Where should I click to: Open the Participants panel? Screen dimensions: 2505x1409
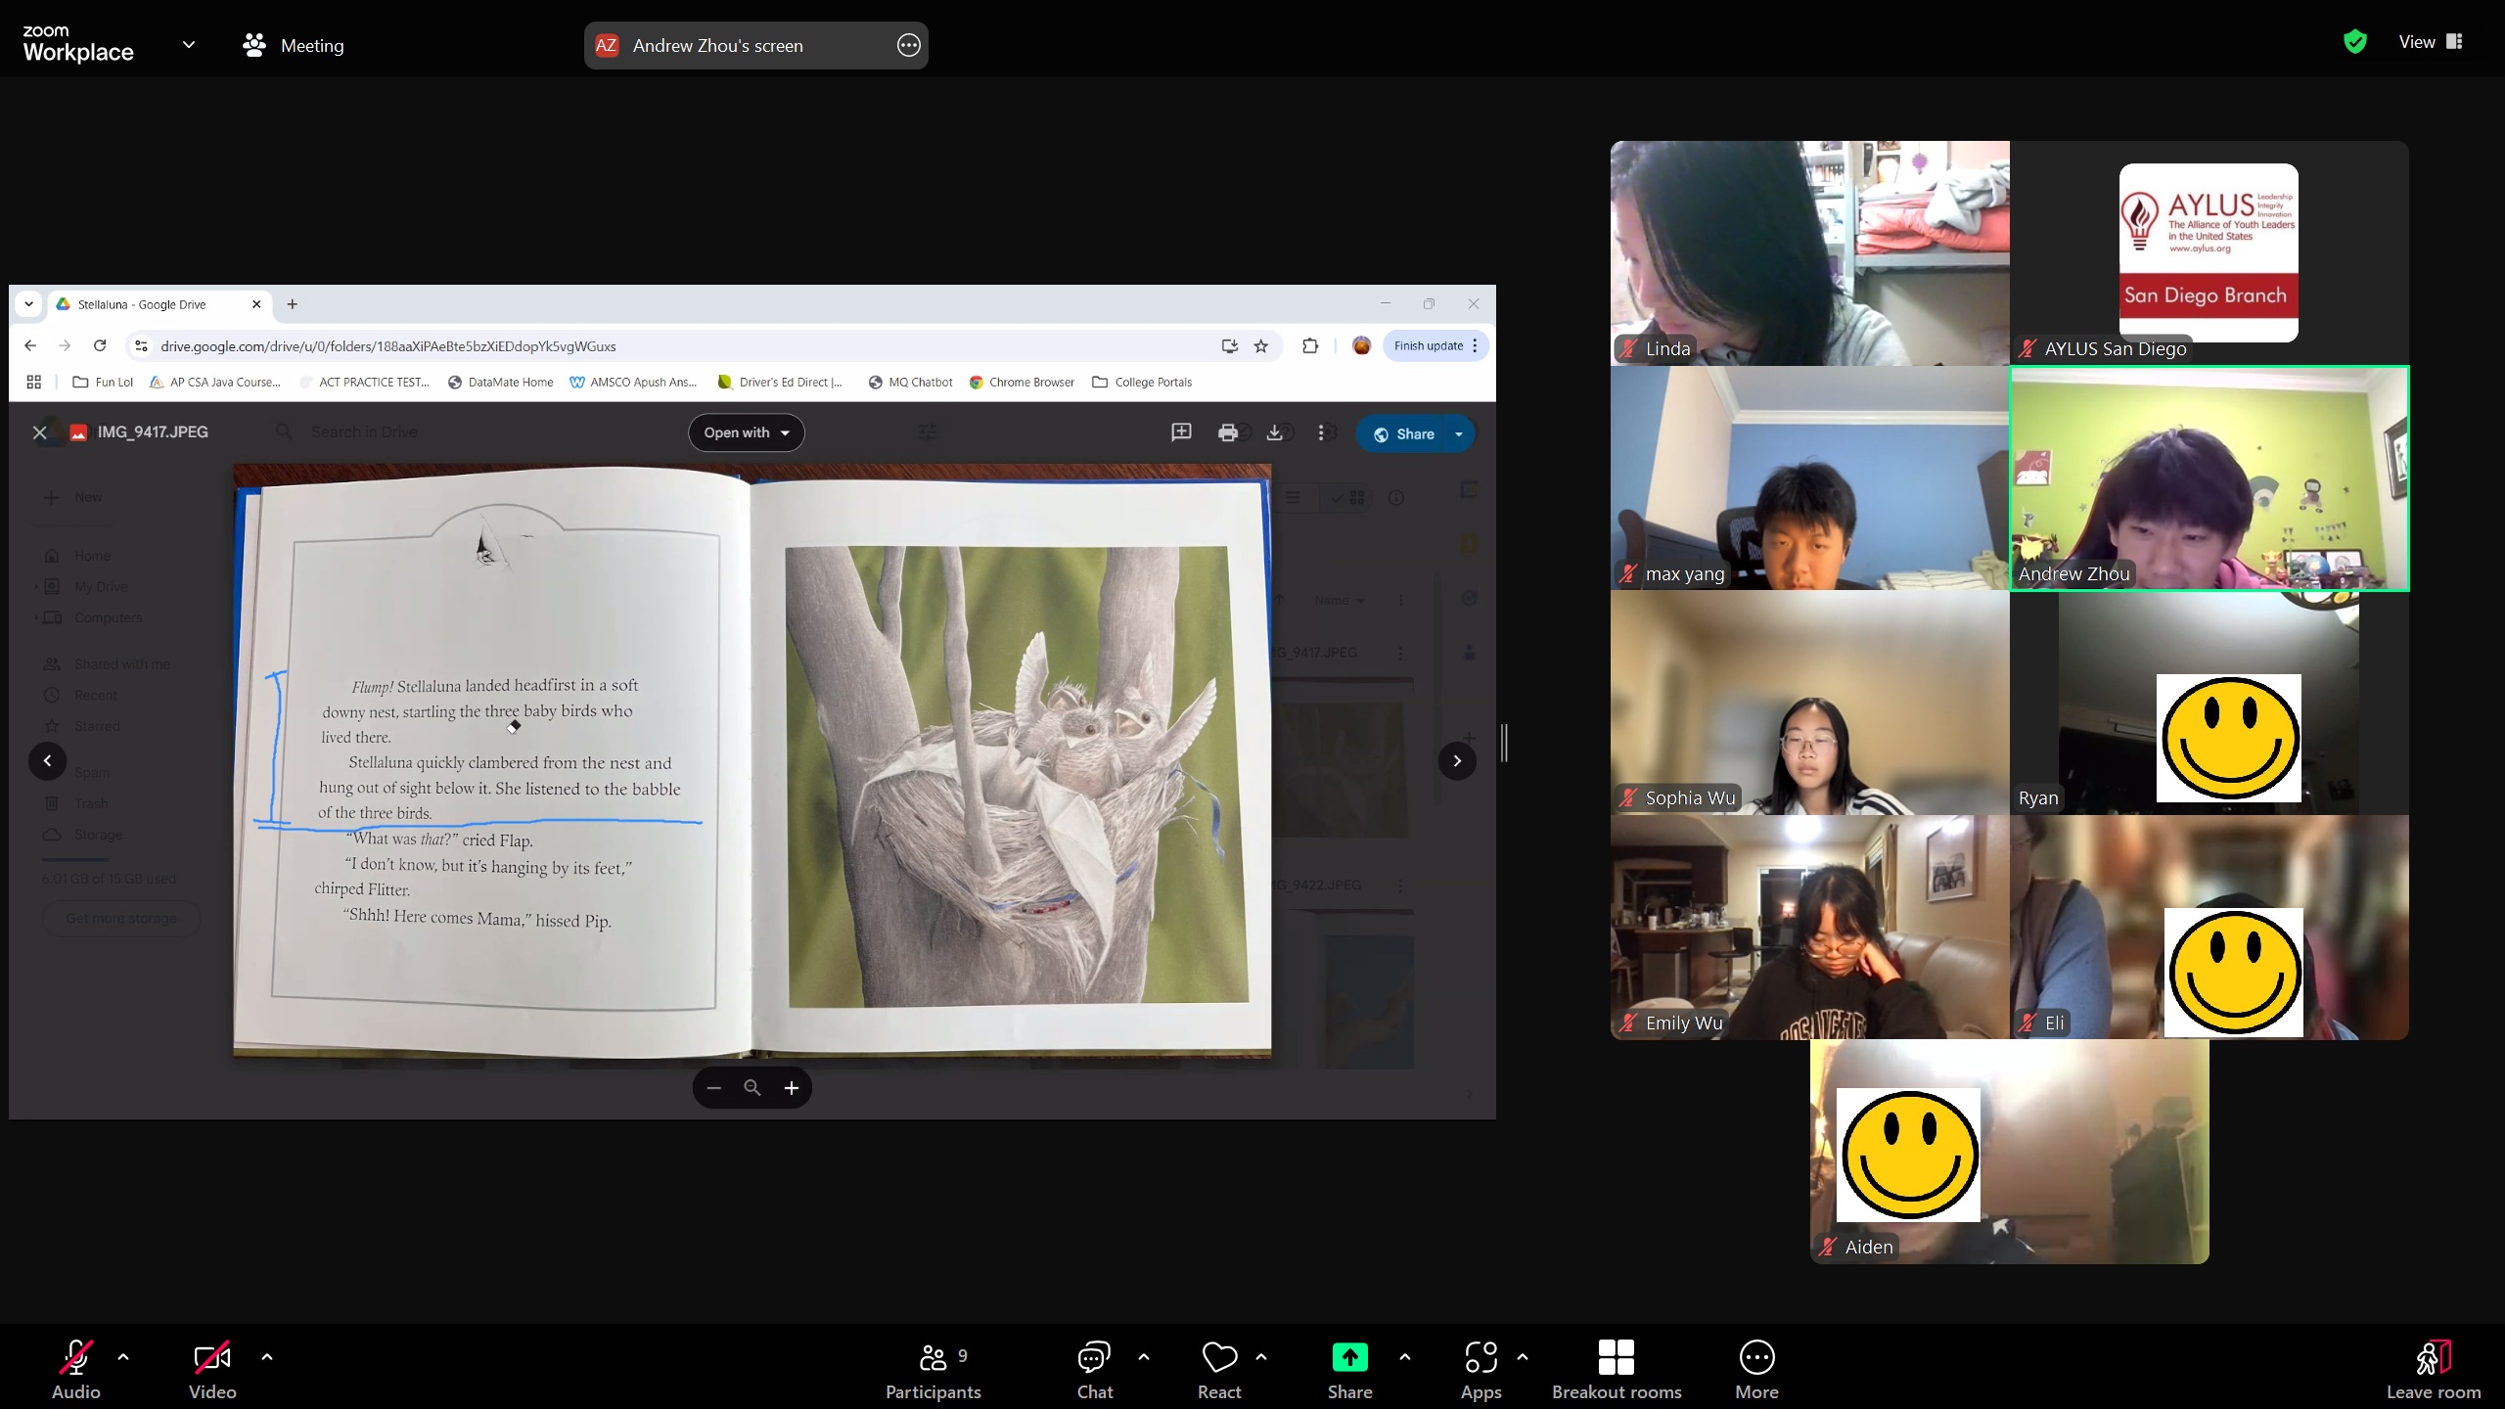[933, 1369]
